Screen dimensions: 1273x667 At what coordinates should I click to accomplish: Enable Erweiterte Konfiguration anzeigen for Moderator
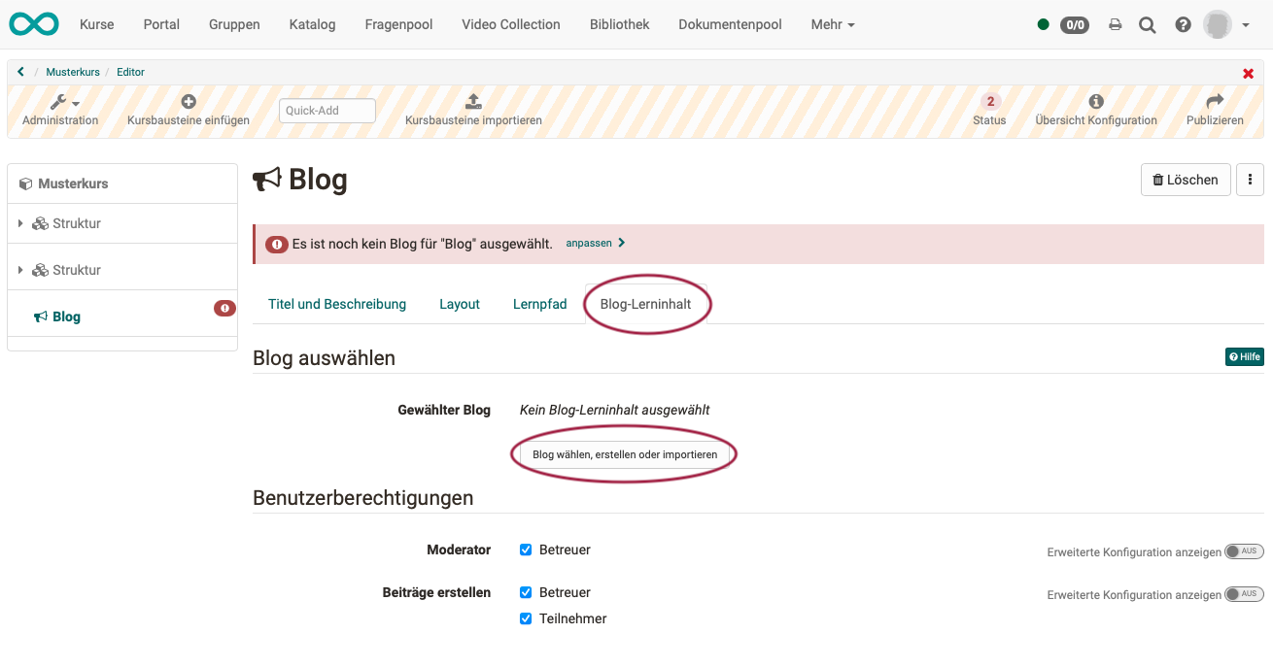(x=1245, y=550)
